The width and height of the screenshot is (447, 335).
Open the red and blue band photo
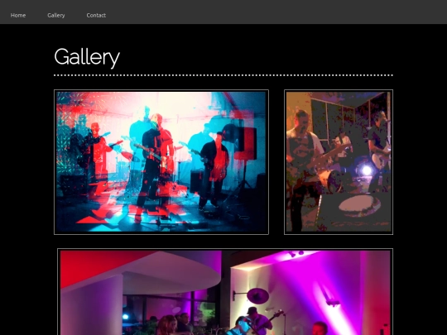pos(161,162)
